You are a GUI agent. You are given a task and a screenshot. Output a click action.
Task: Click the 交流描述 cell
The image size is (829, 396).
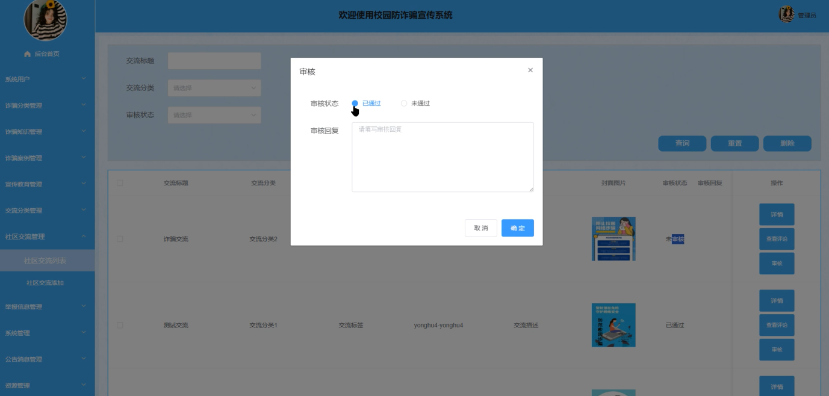526,325
